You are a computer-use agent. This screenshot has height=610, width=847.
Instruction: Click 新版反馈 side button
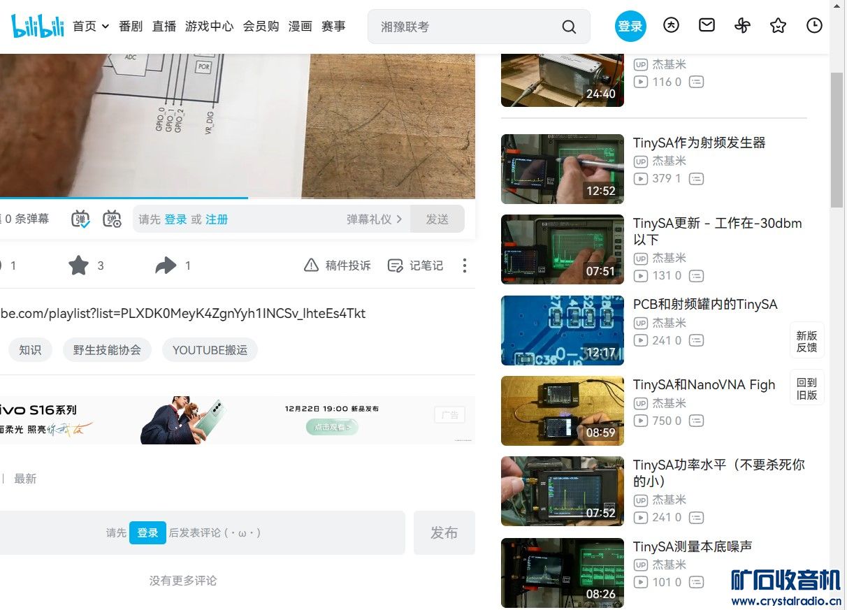[807, 341]
